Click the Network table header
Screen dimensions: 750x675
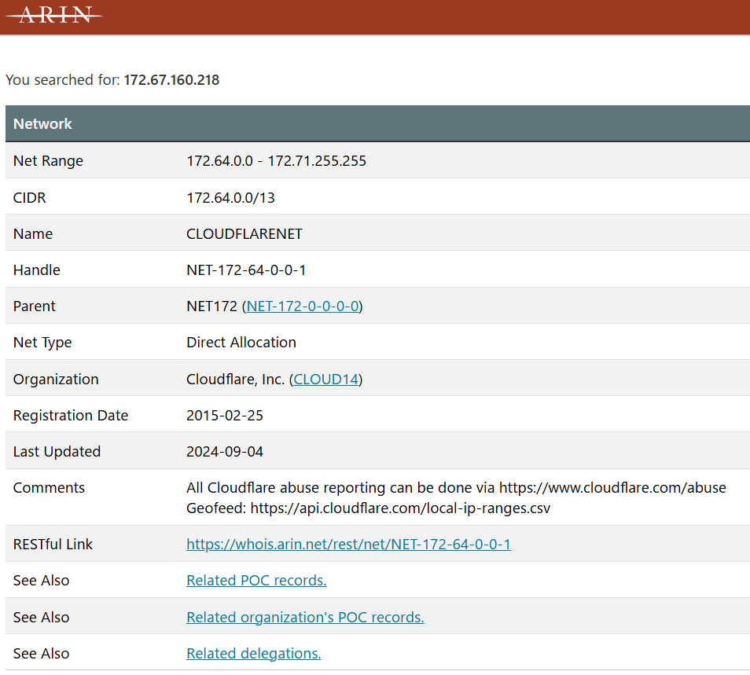(x=42, y=124)
